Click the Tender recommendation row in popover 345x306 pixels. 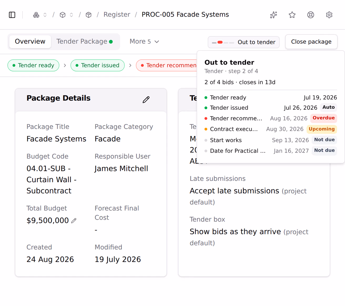(x=271, y=118)
